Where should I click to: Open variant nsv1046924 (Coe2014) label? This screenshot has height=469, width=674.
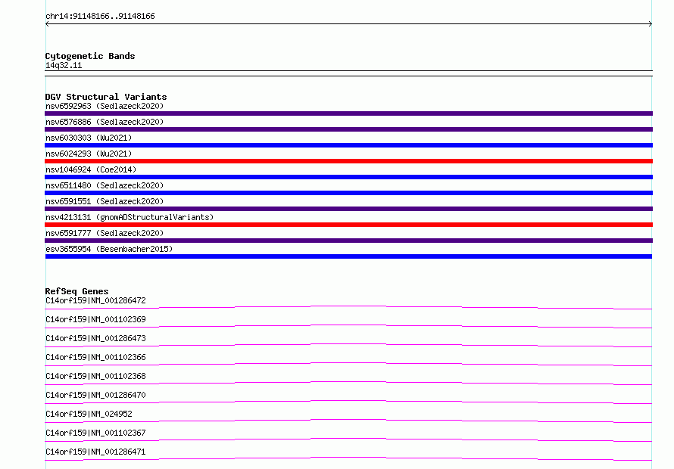91,169
